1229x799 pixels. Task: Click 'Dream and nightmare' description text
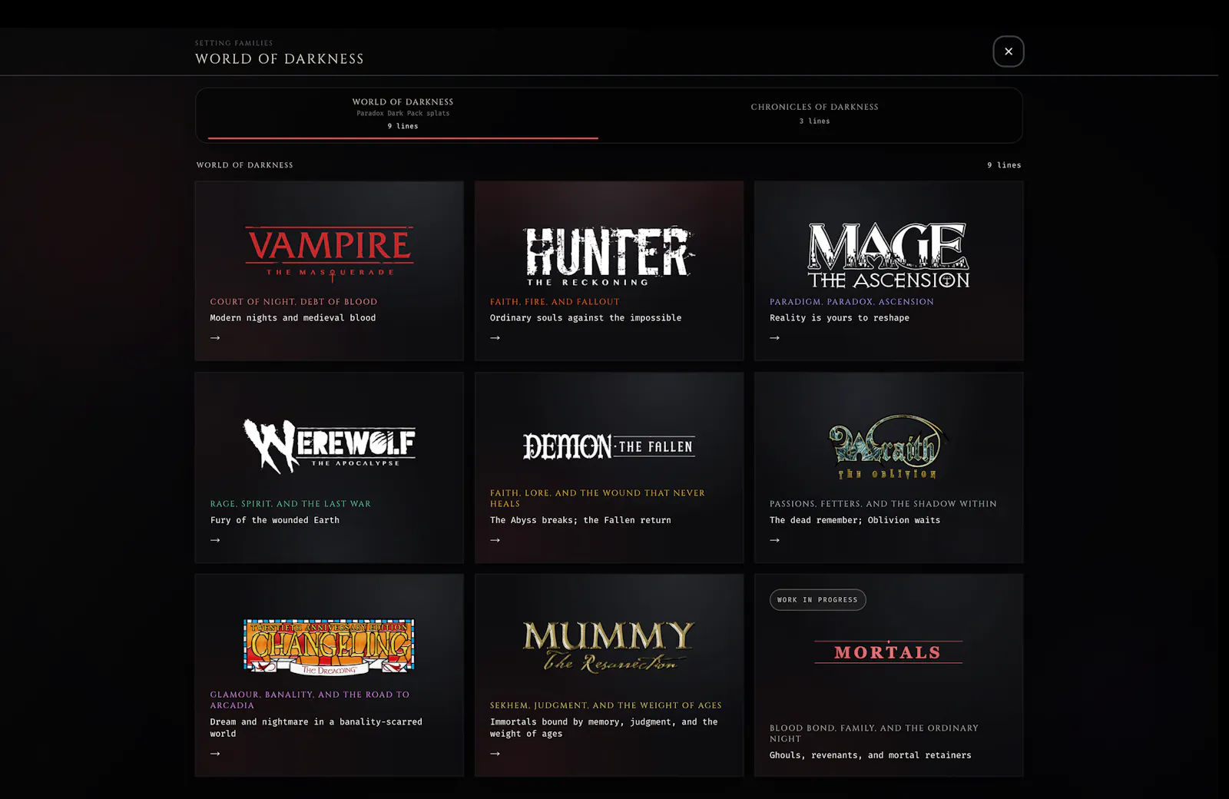[316, 728]
